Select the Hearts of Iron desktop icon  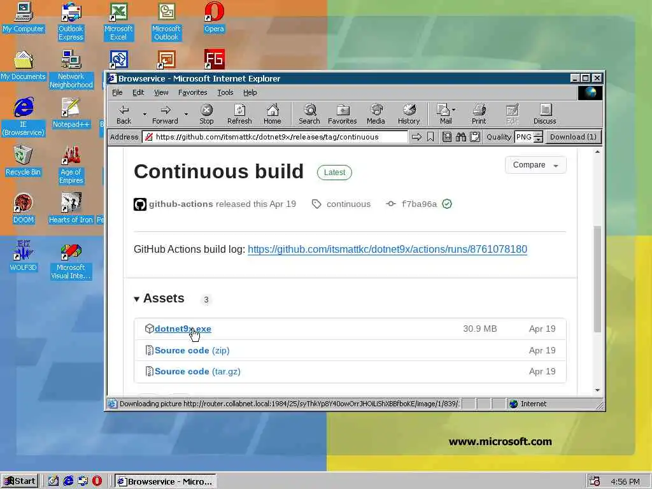point(71,209)
